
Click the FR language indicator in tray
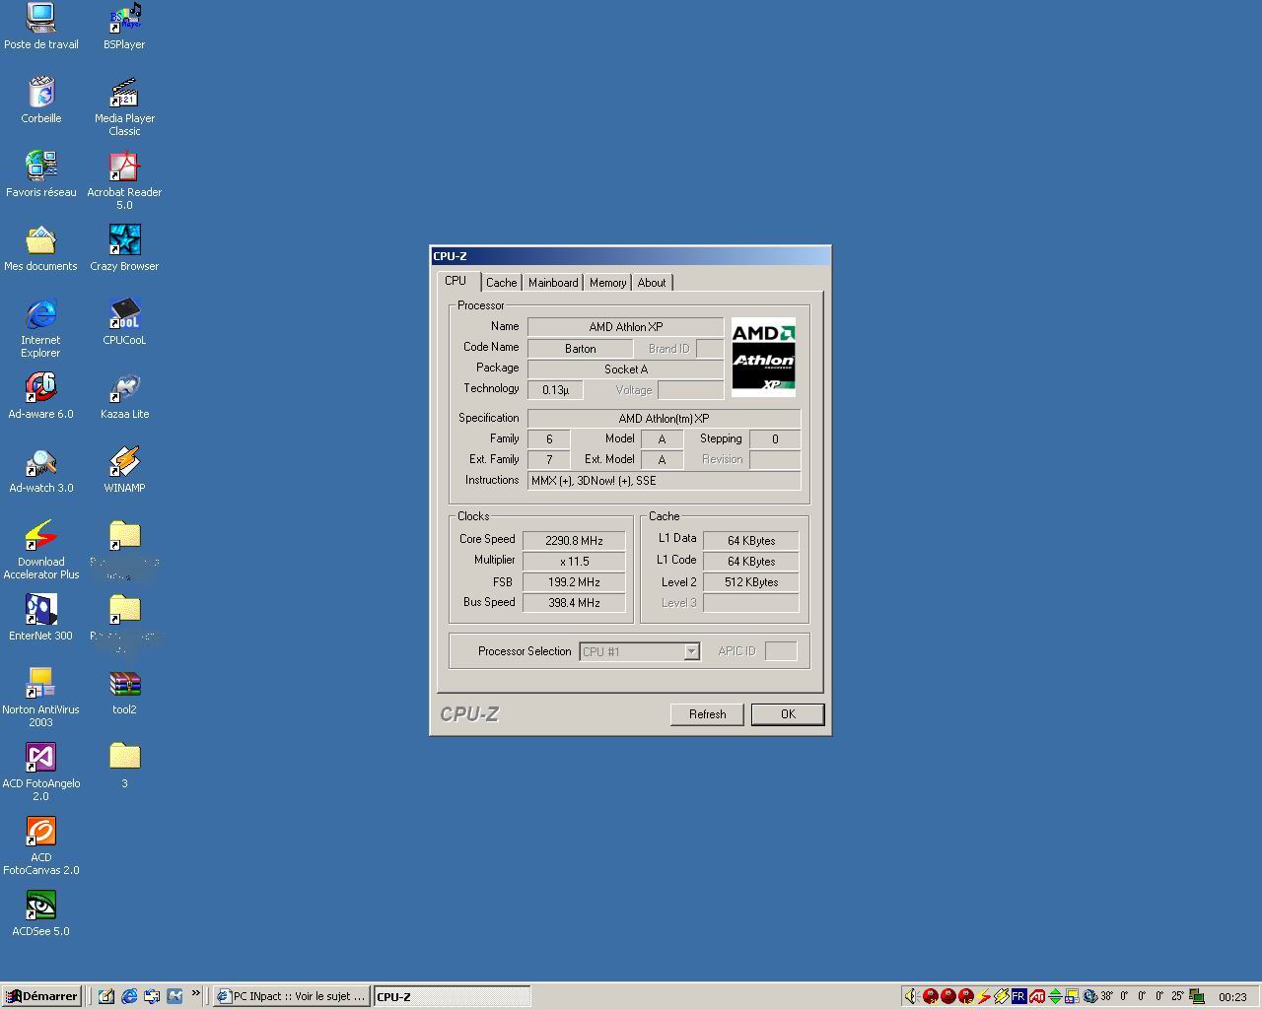pyautogui.click(x=1019, y=996)
